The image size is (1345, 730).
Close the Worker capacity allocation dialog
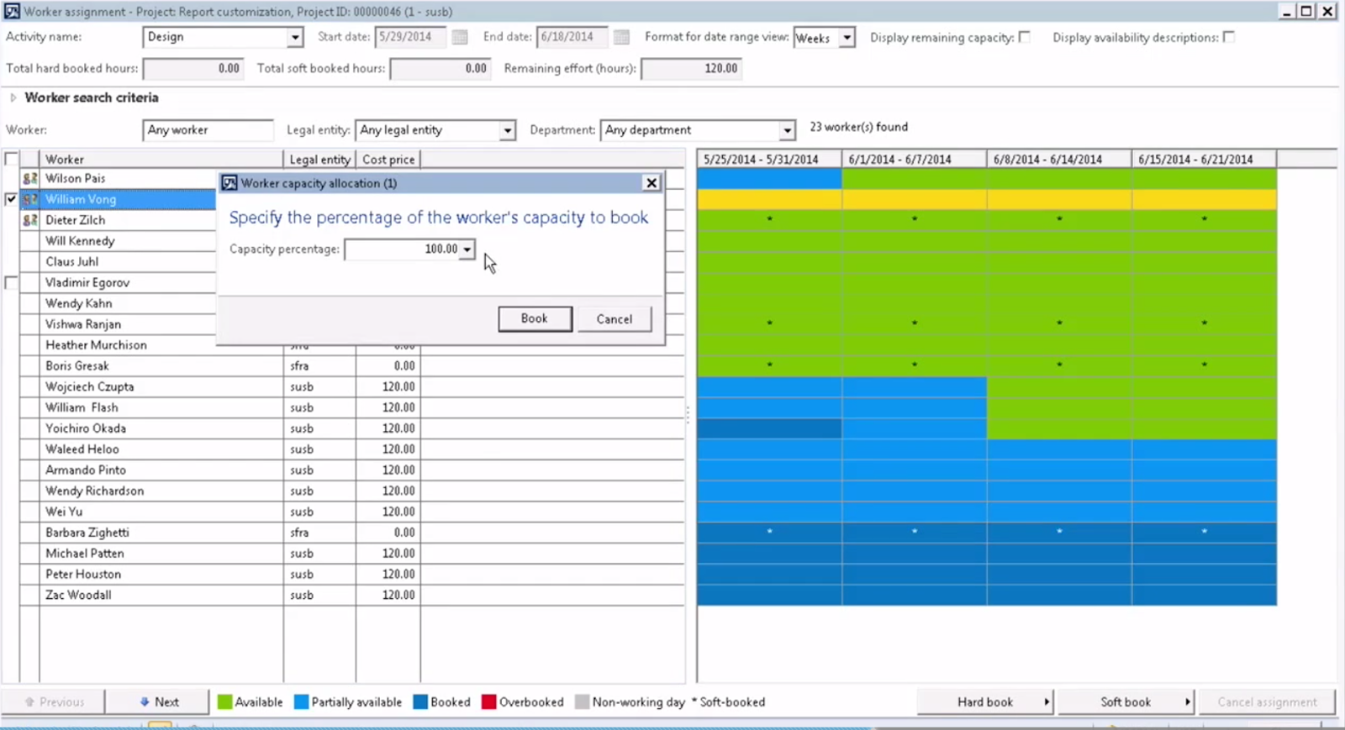click(651, 183)
